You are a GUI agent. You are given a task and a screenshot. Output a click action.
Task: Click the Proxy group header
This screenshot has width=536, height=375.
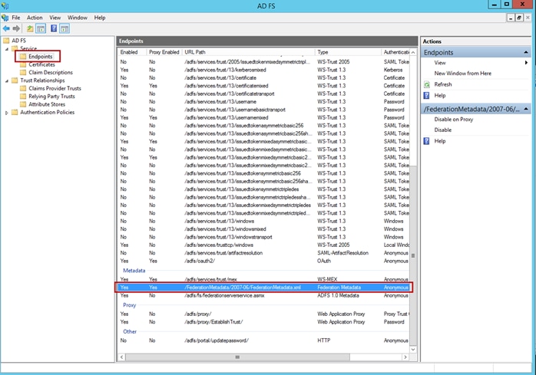[129, 305]
